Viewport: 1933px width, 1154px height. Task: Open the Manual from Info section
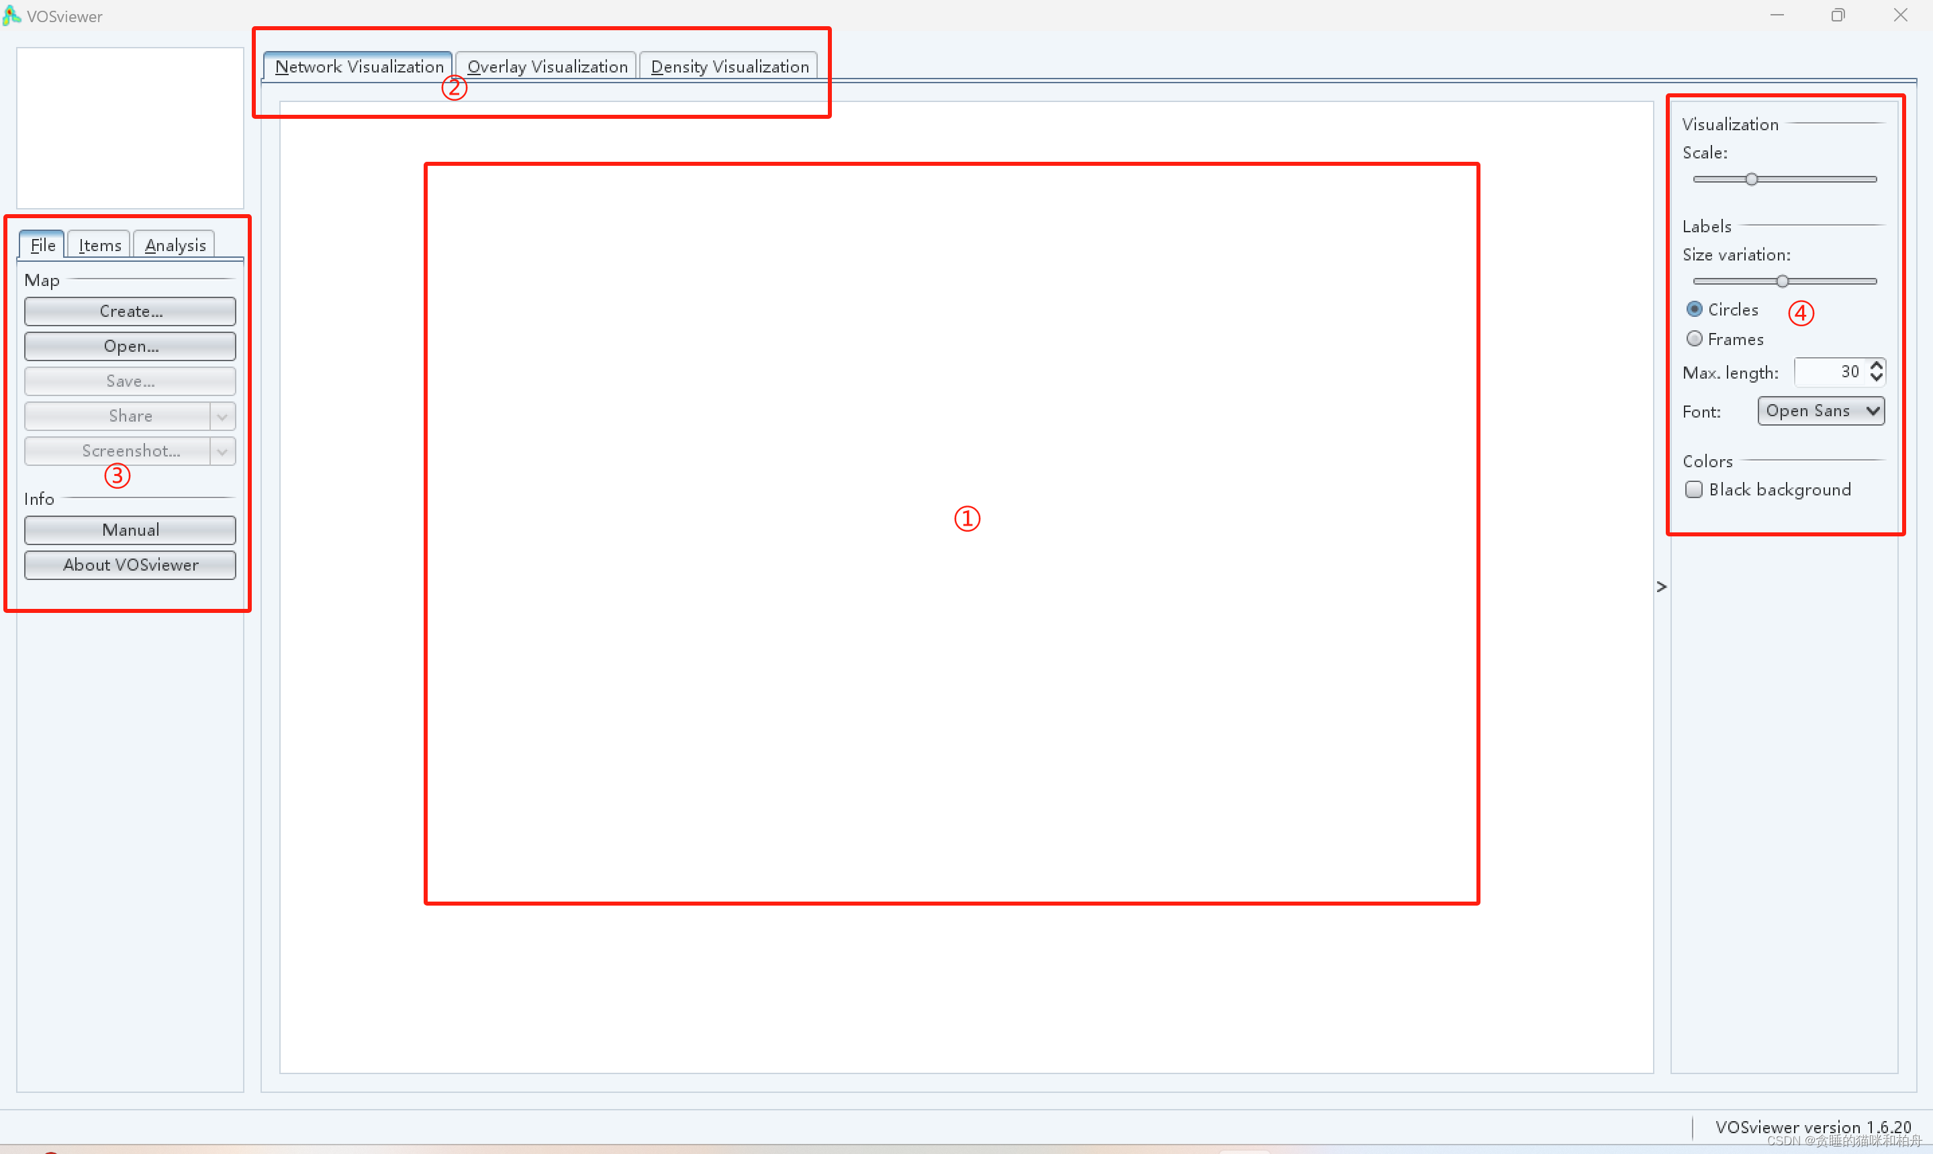coord(131,530)
